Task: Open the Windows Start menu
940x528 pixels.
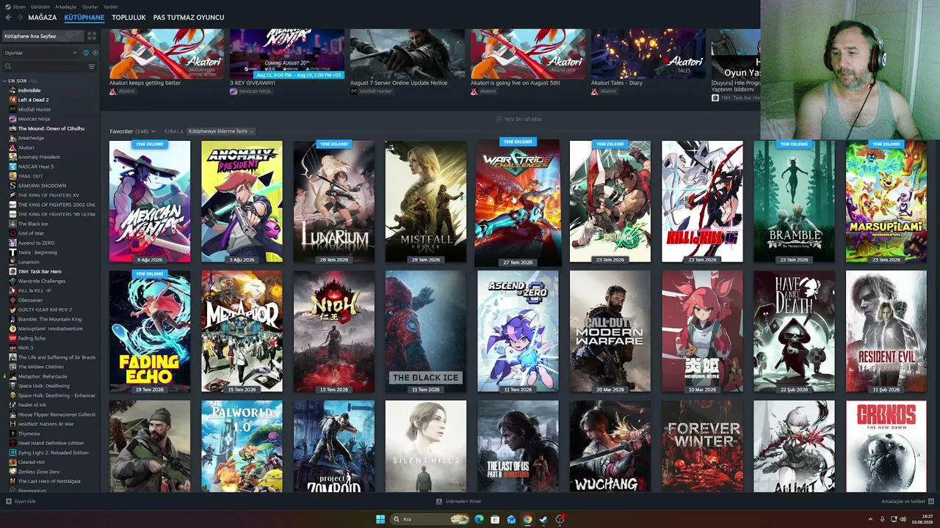Action: (x=380, y=519)
